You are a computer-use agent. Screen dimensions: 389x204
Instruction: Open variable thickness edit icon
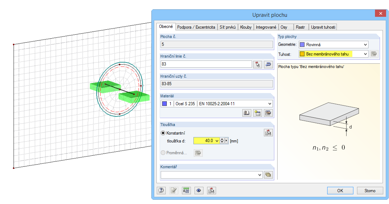[x=198, y=153]
